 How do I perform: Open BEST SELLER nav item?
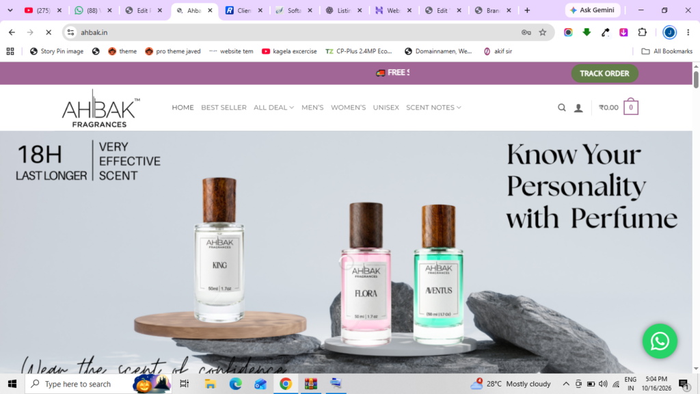click(224, 107)
